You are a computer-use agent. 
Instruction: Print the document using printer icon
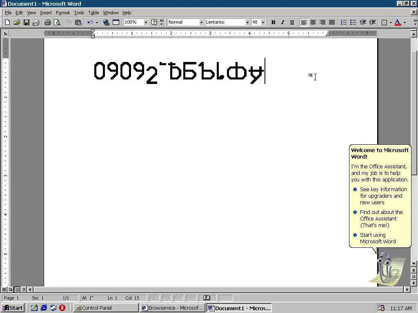pyautogui.click(x=47, y=22)
